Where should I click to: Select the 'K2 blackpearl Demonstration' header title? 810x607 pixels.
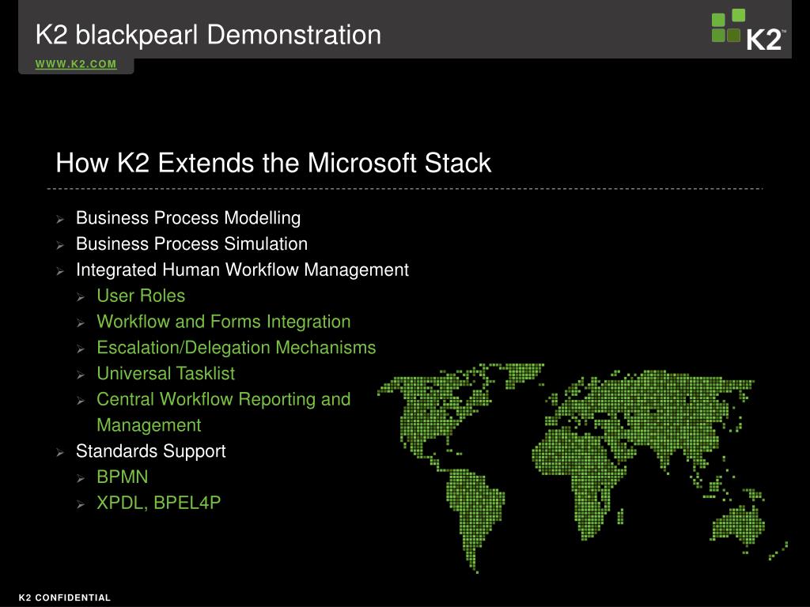(208, 35)
